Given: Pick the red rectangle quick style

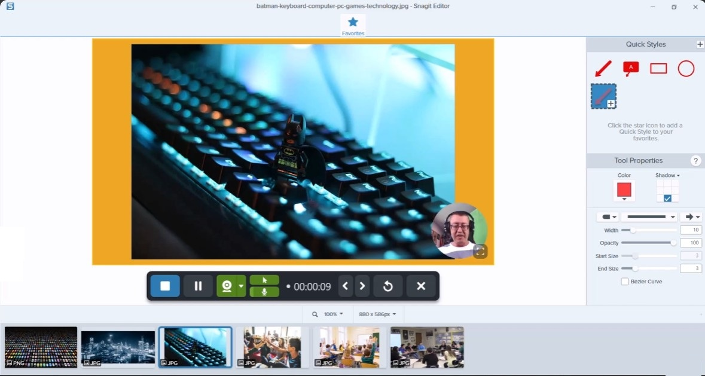Looking at the screenshot, I should (x=658, y=68).
